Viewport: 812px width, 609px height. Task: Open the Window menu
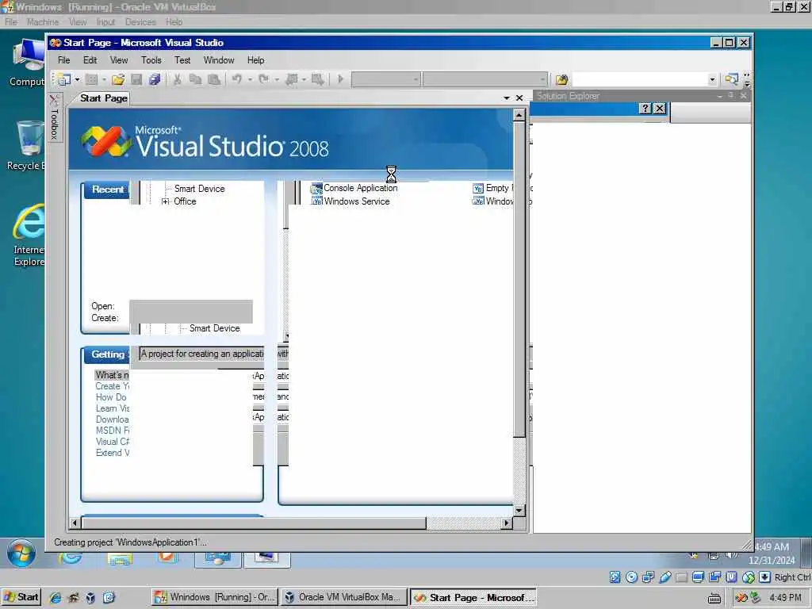(x=219, y=60)
